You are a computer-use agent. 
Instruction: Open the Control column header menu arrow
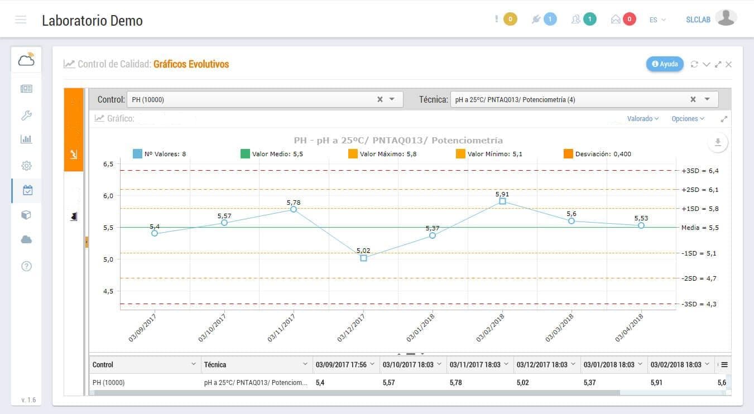194,364
